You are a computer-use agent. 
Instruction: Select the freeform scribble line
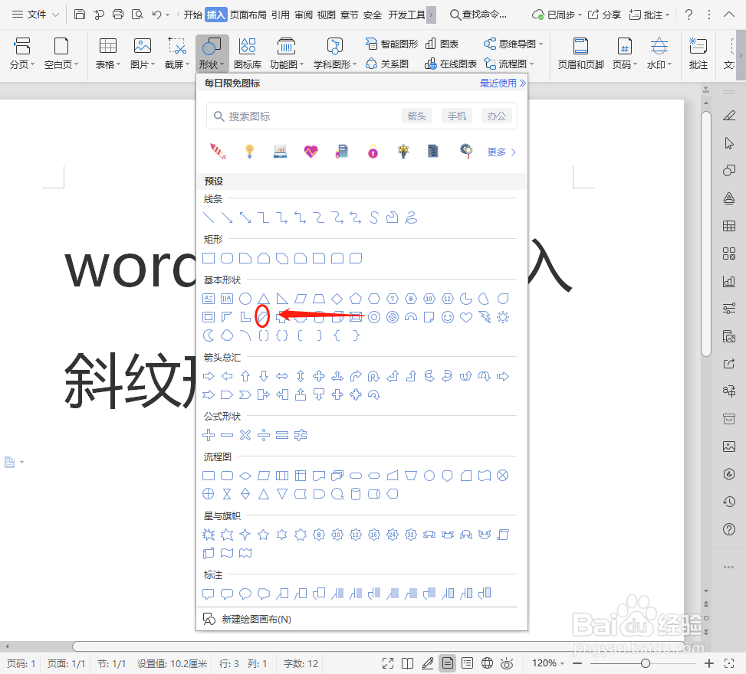pos(411,218)
